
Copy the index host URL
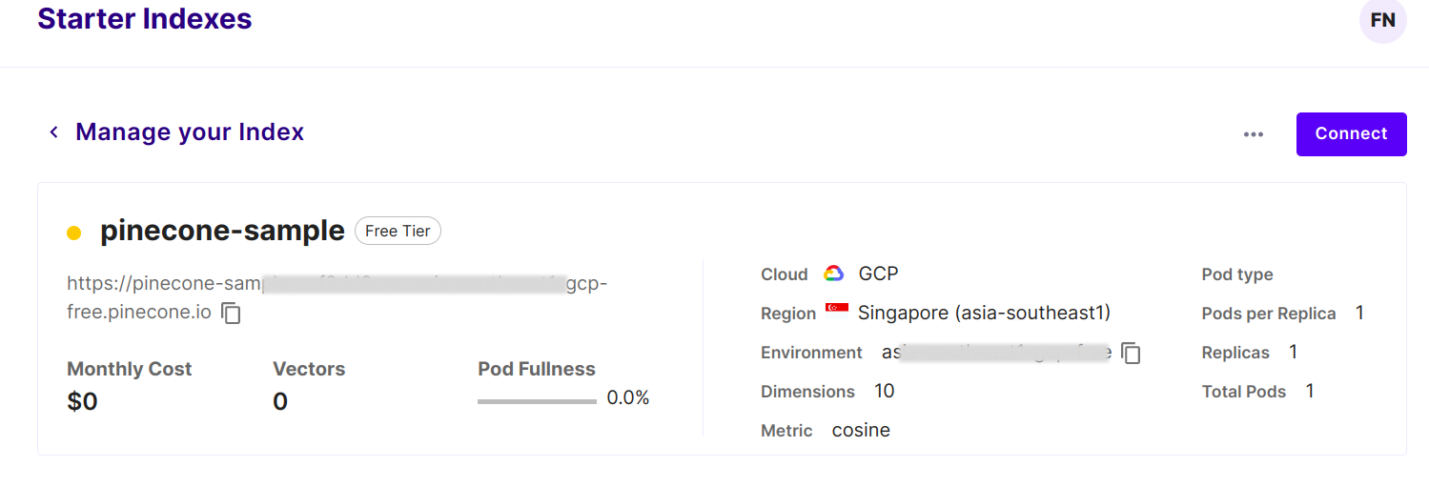click(x=231, y=313)
